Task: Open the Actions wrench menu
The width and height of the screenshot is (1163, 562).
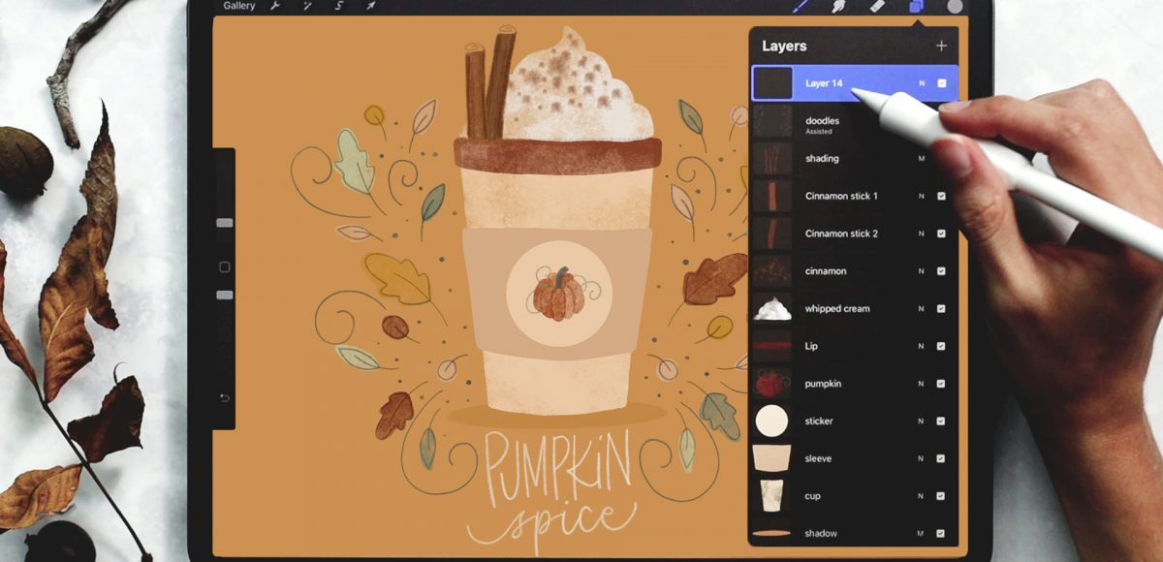Action: [x=274, y=8]
